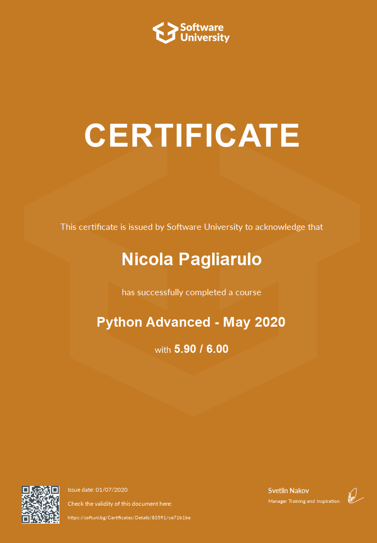The image size is (377, 543).
Task: Select the recipient name Nicola Pagliarulo
Action: [x=191, y=259]
